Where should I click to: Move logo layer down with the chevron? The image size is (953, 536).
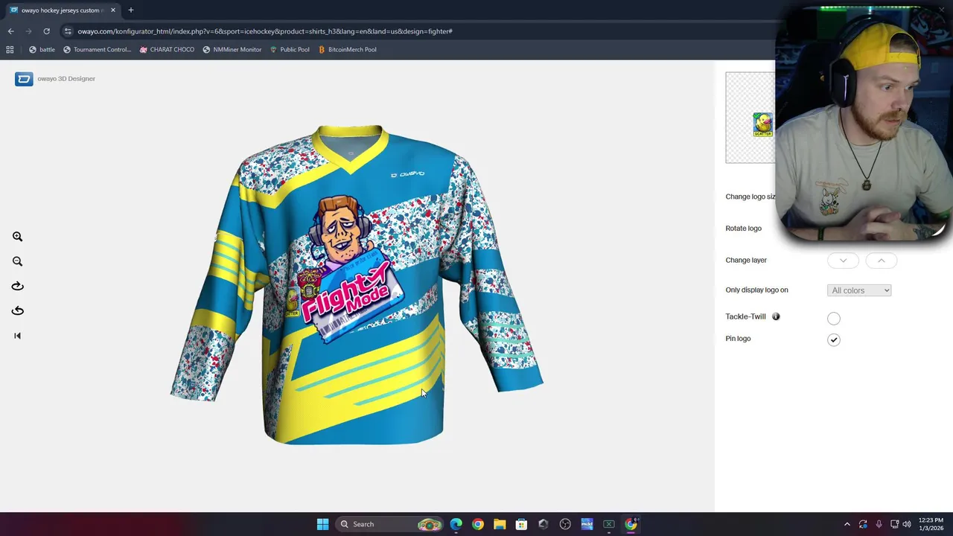click(x=843, y=261)
